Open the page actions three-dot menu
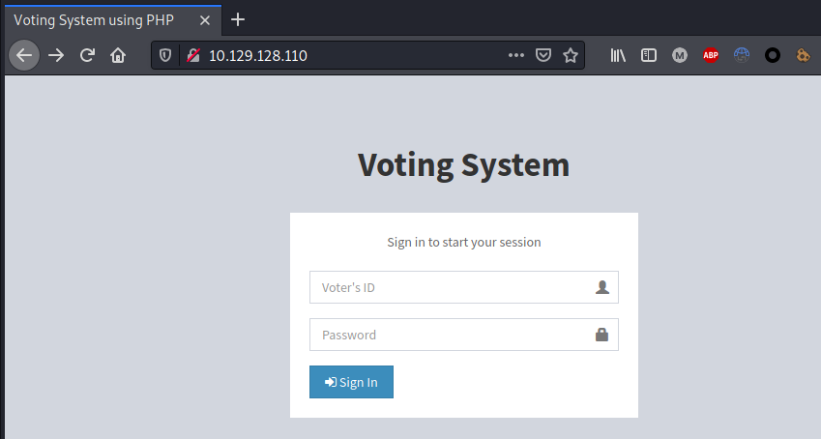Image resolution: width=821 pixels, height=439 pixels. (x=516, y=55)
